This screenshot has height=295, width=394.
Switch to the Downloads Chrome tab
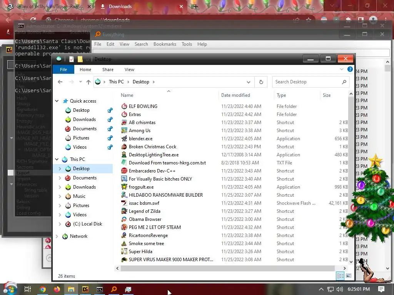tap(141, 7)
